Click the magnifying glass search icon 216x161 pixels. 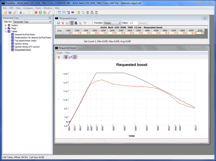(x=83, y=12)
